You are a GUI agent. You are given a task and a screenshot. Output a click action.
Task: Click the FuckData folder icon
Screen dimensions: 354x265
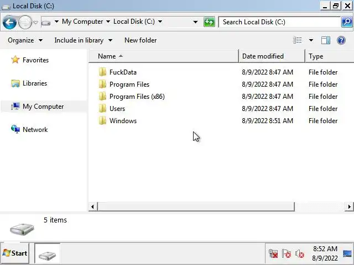[102, 72]
